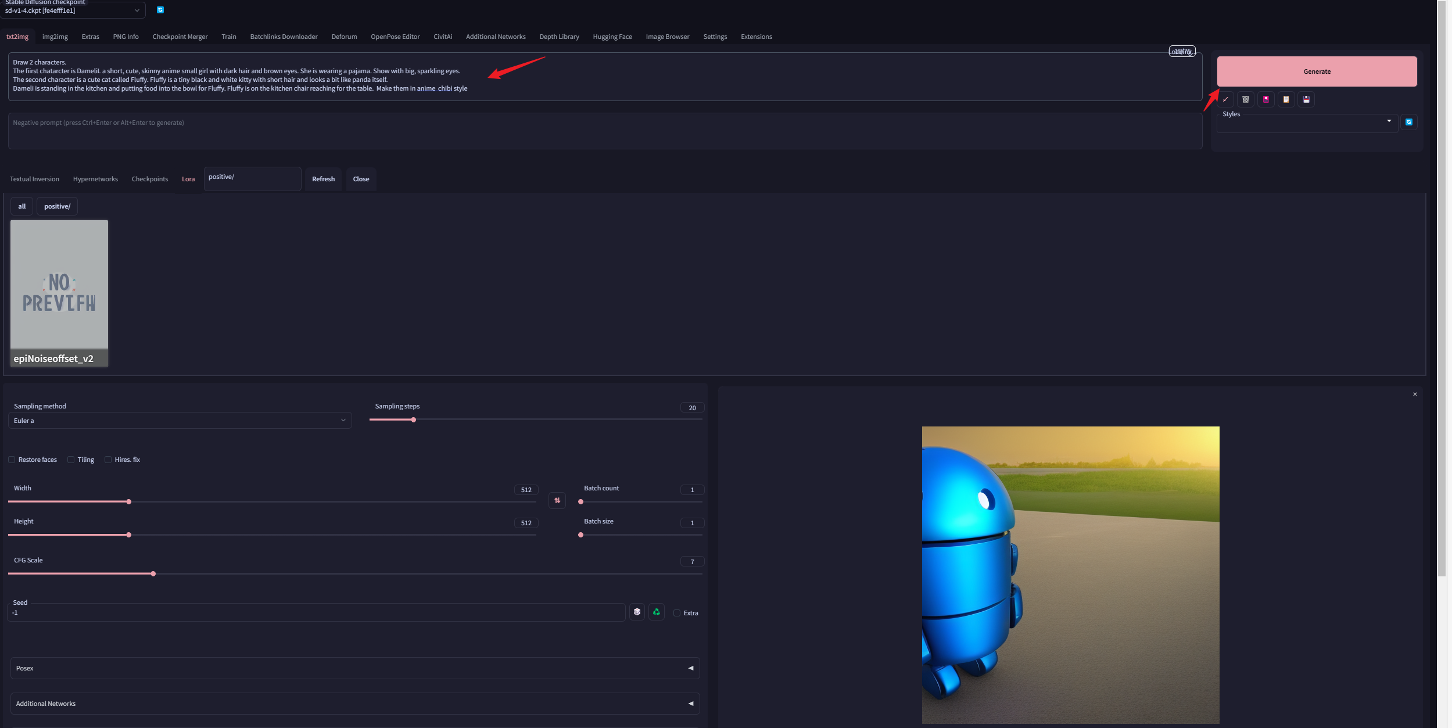Refresh the Stable Diffusion checkpoint list
Image resolution: width=1452 pixels, height=728 pixels.
[160, 10]
